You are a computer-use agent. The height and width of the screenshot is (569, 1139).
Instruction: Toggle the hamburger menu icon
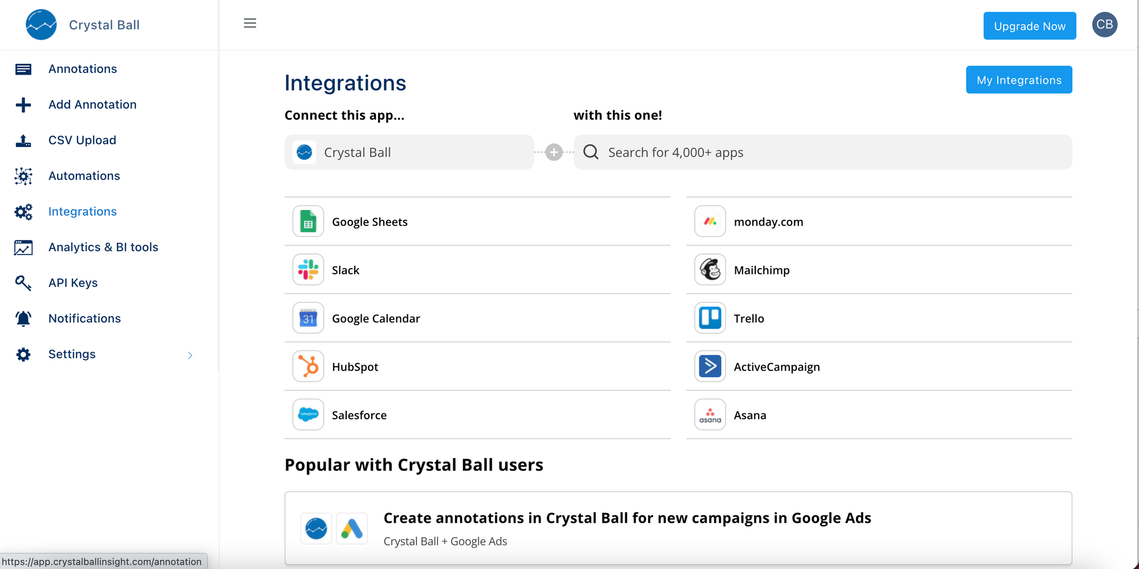pos(249,23)
